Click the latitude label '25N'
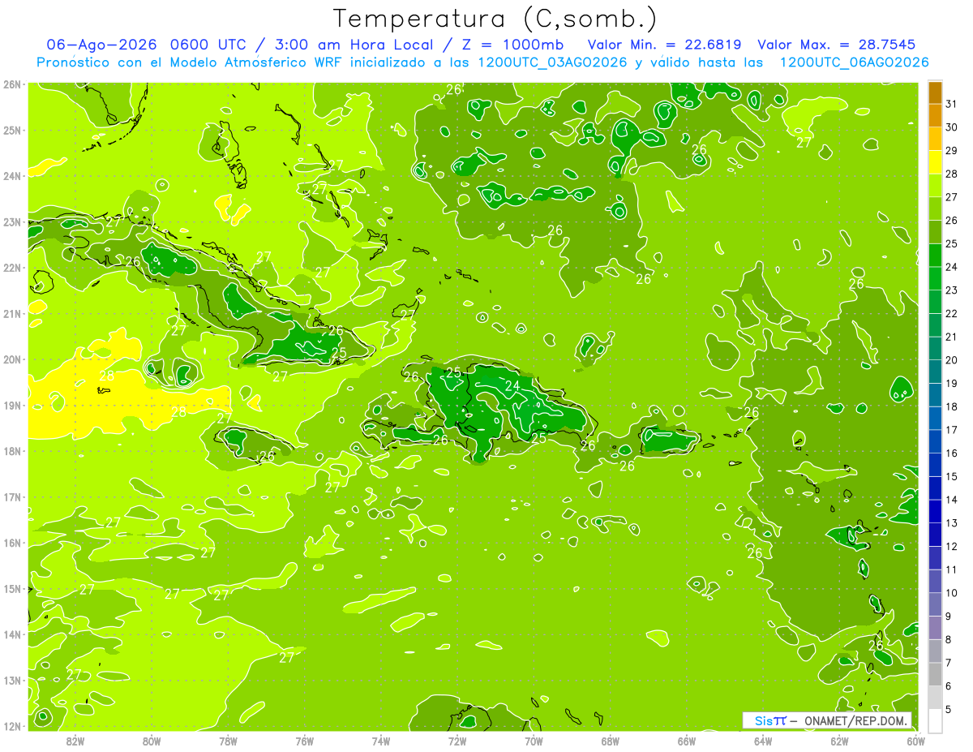Viewport: 973px width, 752px height. (12, 130)
